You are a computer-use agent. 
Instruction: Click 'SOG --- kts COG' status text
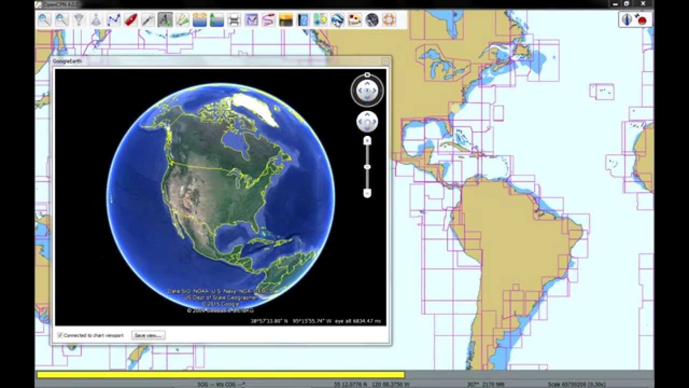(x=222, y=384)
